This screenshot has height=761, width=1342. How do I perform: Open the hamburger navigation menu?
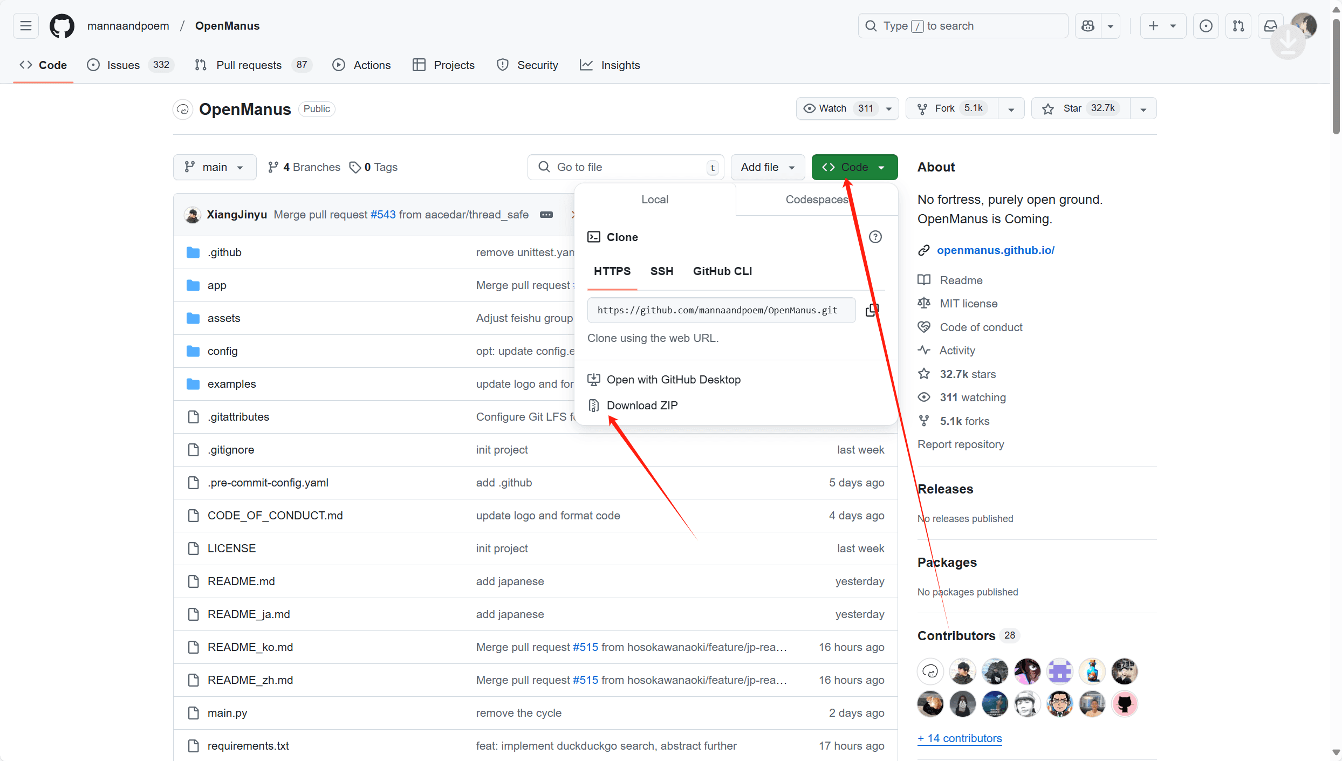pyautogui.click(x=26, y=26)
